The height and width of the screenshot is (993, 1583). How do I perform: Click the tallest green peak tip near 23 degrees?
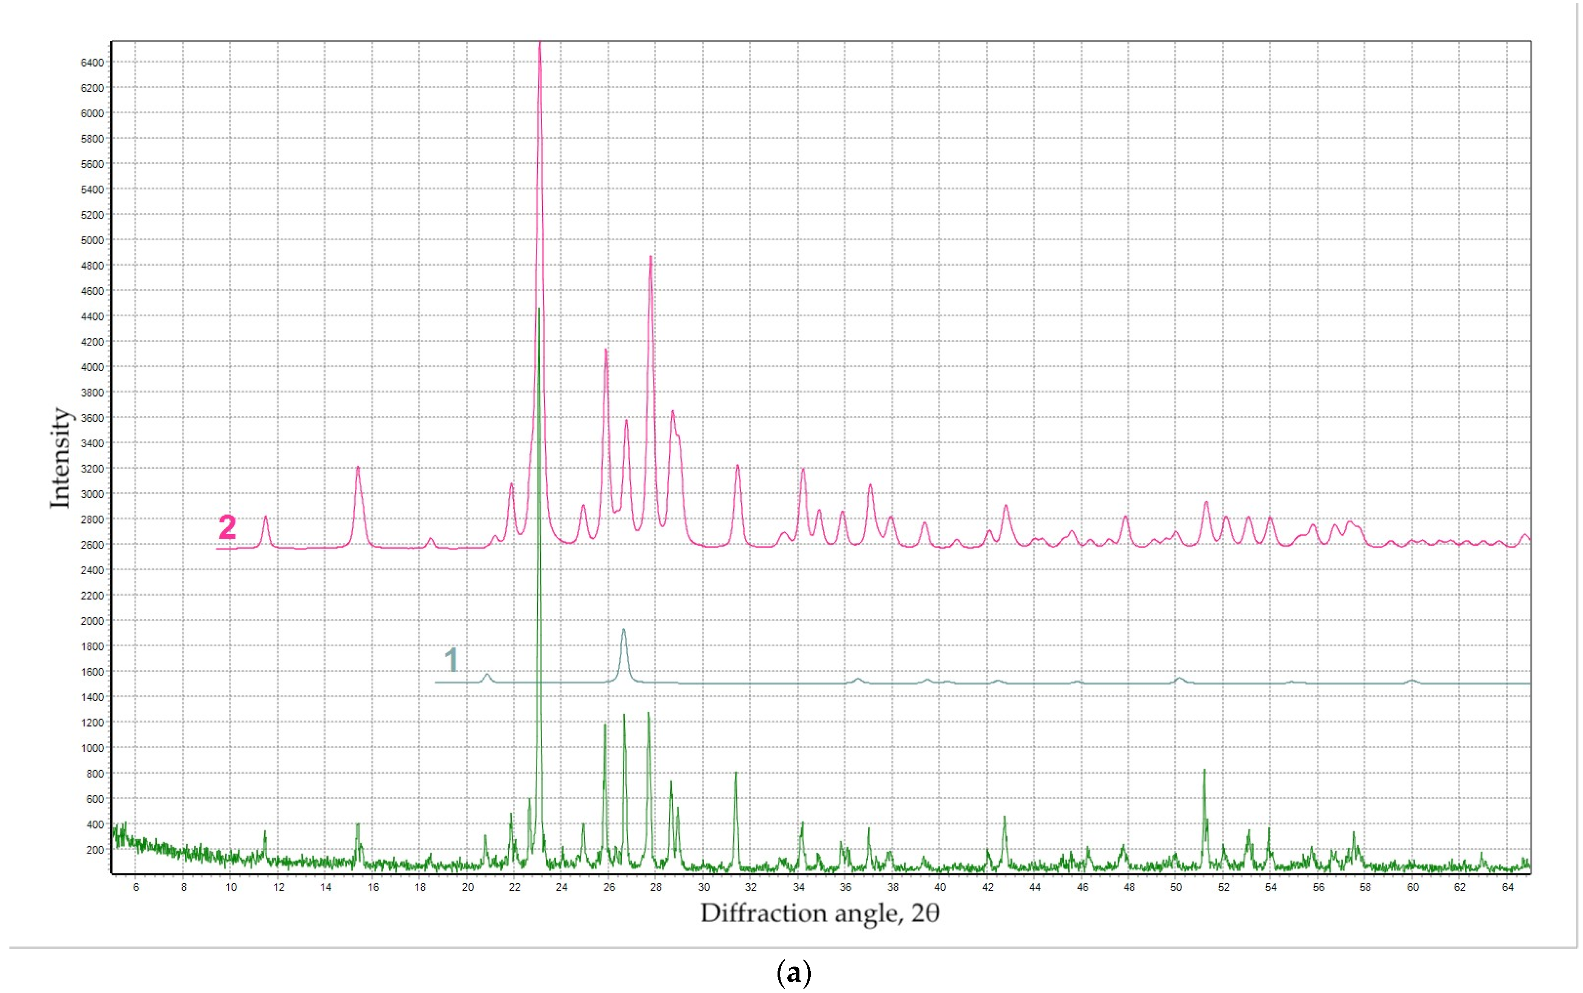pos(539,310)
